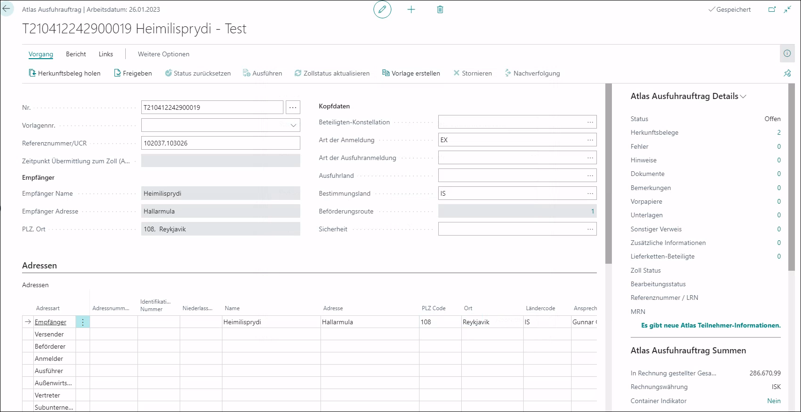The width and height of the screenshot is (801, 412).
Task: Open Art der Anmeldung lookup ellipsis
Action: point(590,140)
